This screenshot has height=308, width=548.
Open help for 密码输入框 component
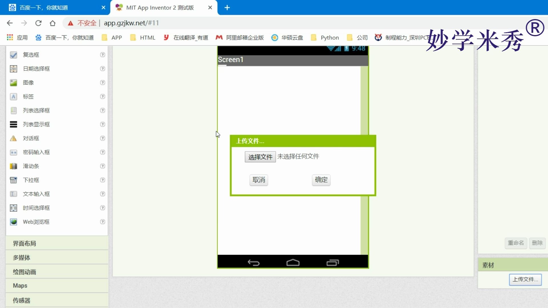point(102,152)
